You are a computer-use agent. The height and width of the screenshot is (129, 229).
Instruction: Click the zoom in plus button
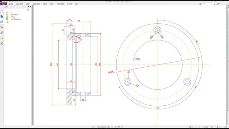coord(226,127)
